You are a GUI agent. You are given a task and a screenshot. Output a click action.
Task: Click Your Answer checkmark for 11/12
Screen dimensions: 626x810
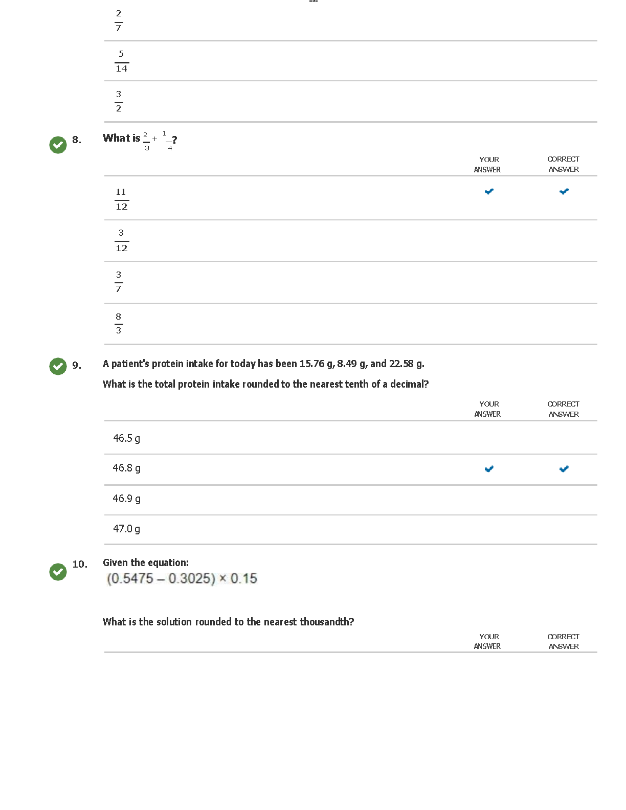tap(489, 192)
